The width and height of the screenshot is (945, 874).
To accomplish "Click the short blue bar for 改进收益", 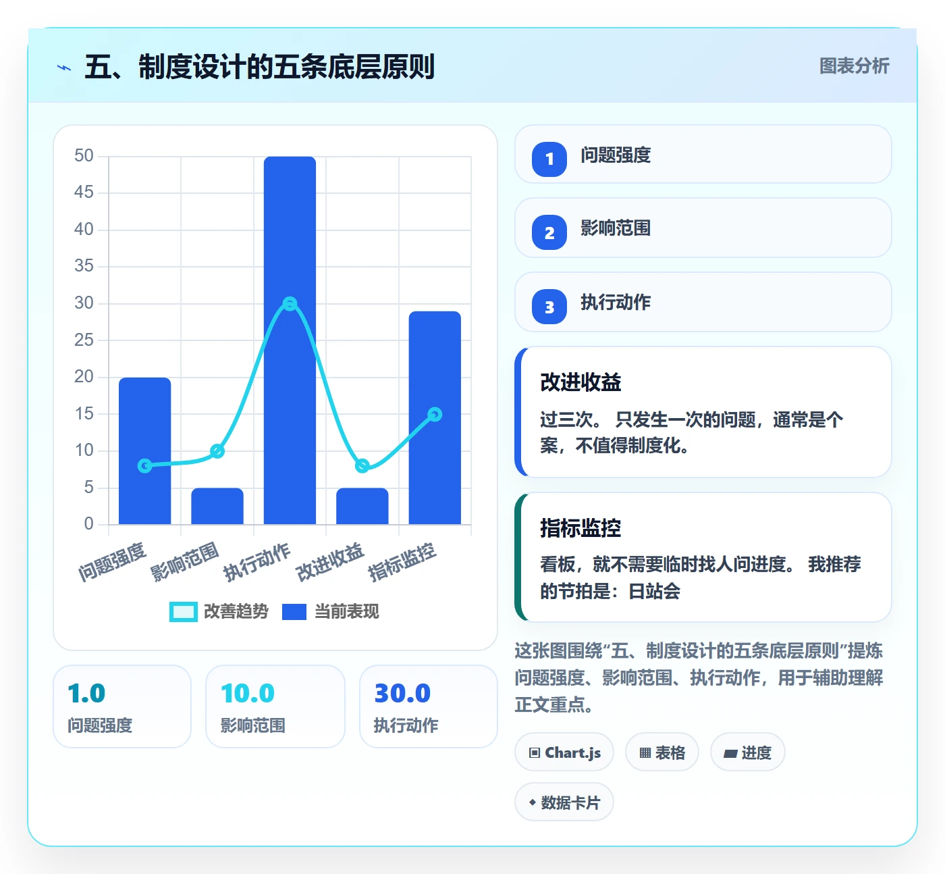I will pos(362,506).
